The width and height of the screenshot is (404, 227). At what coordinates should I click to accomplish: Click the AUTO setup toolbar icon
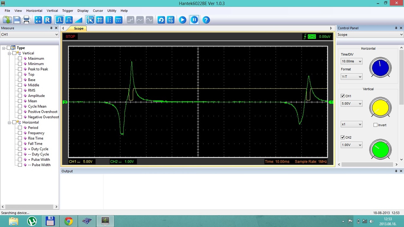click(170, 20)
